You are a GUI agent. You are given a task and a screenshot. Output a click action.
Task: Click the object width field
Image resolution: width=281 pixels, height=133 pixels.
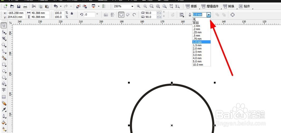(x=40, y=13)
